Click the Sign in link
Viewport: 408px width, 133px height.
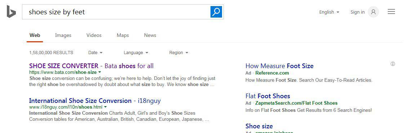[x=358, y=12]
